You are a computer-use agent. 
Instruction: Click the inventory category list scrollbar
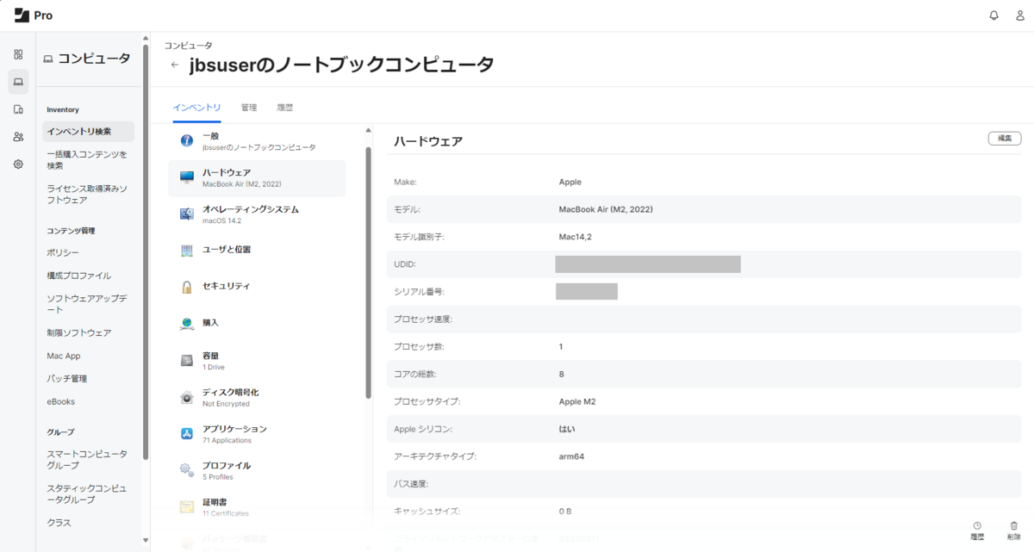click(369, 272)
